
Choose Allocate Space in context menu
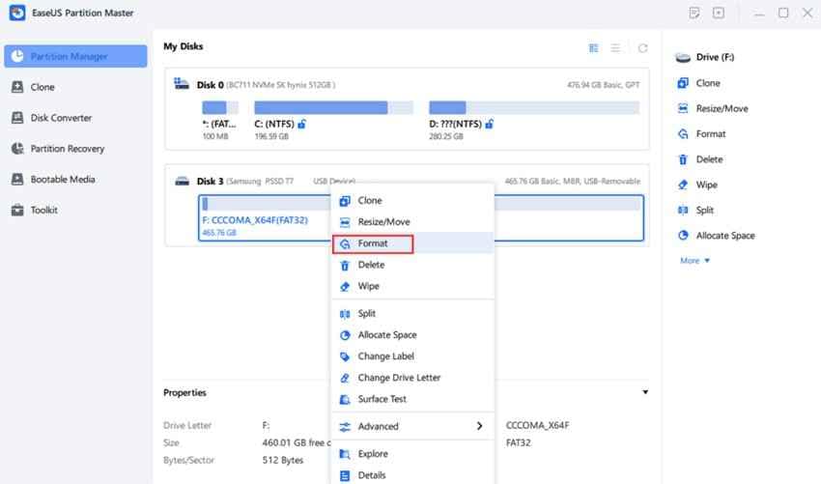point(412,335)
